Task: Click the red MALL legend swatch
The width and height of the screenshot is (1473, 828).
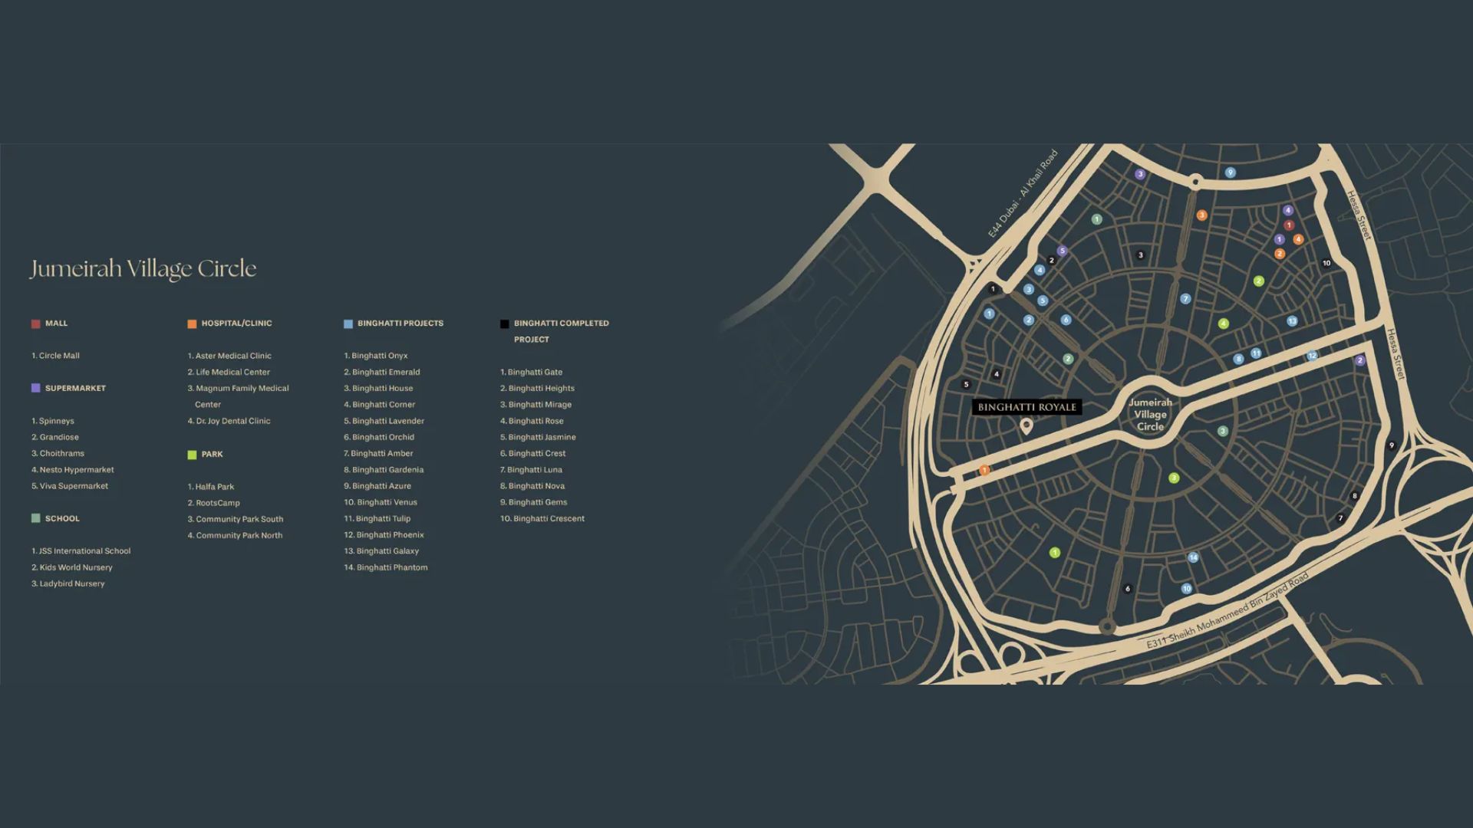Action: (x=35, y=324)
